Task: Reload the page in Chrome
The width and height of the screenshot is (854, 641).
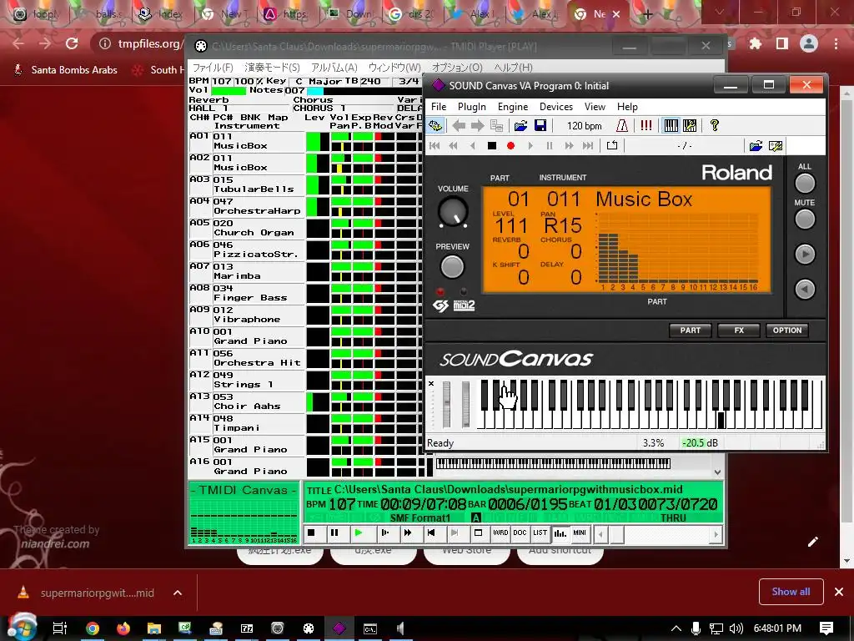Action: [x=72, y=43]
